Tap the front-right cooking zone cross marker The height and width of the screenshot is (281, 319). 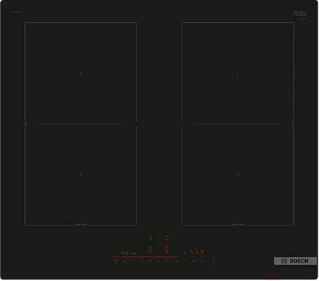coord(238,175)
